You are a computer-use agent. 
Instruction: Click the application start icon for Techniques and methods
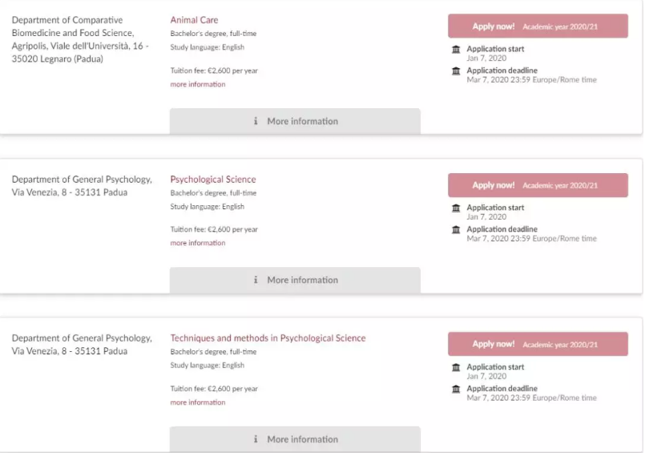tap(457, 367)
